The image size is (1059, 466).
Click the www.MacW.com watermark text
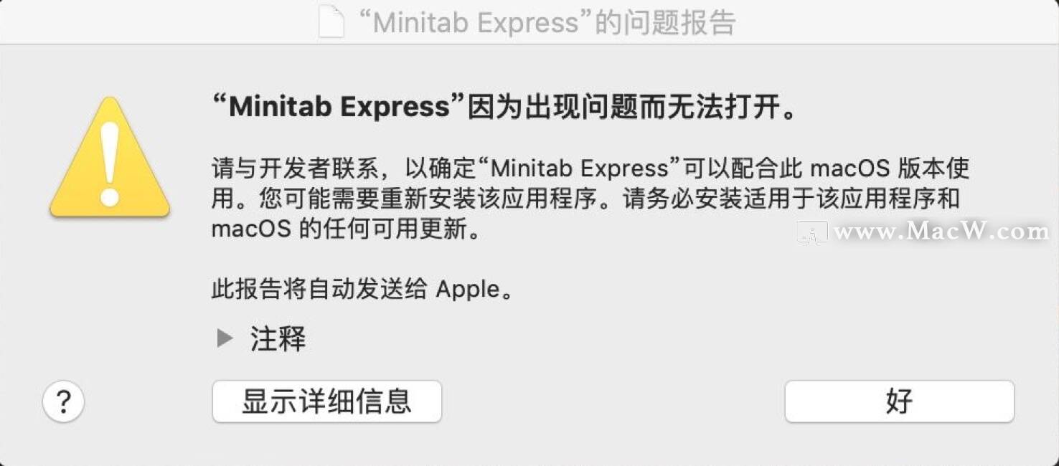pyautogui.click(x=941, y=232)
